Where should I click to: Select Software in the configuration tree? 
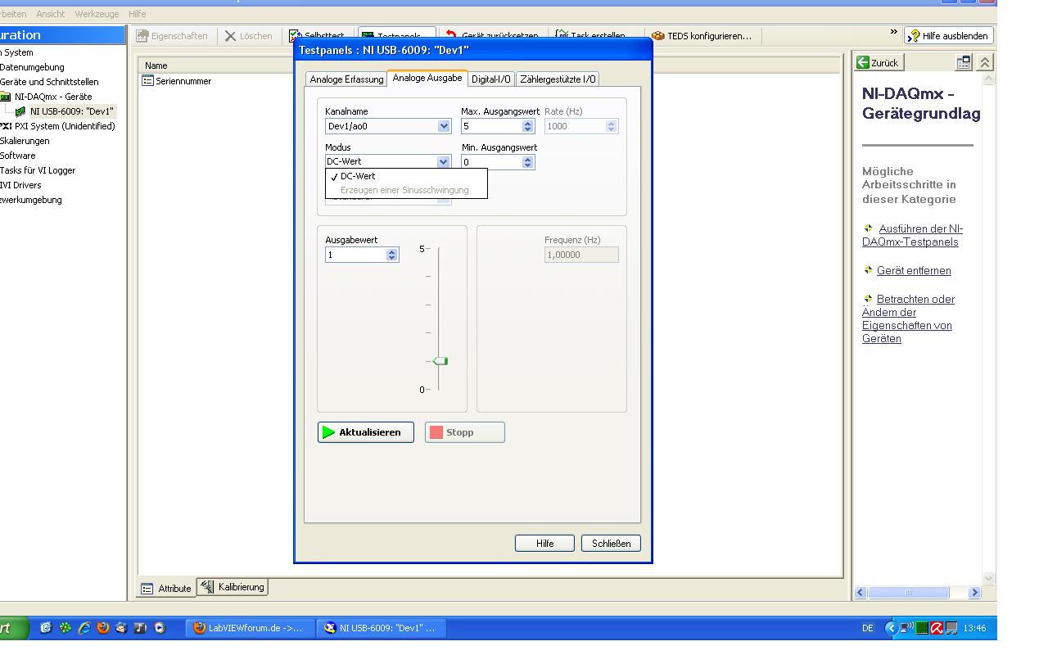pyautogui.click(x=18, y=156)
